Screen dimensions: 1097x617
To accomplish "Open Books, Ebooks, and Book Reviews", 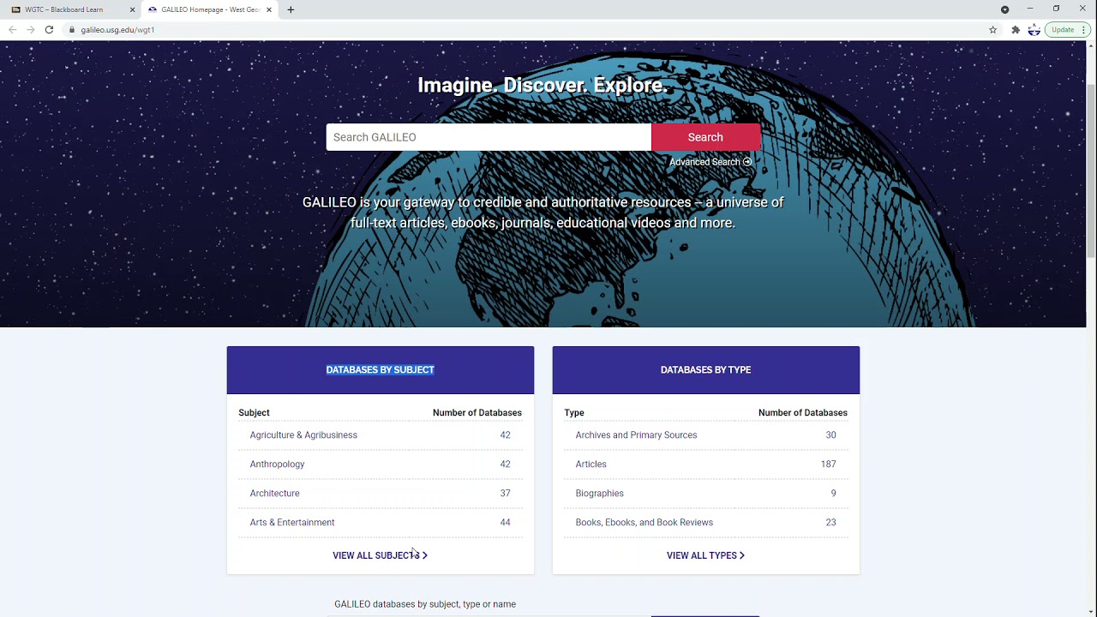I will (644, 523).
